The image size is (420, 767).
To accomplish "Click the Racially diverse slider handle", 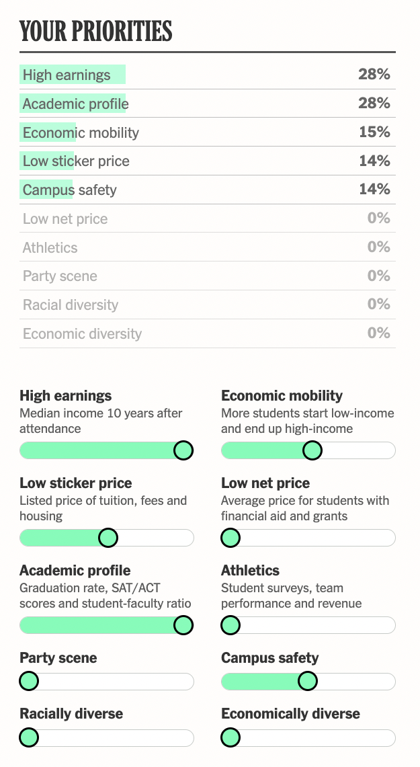I will (x=29, y=738).
